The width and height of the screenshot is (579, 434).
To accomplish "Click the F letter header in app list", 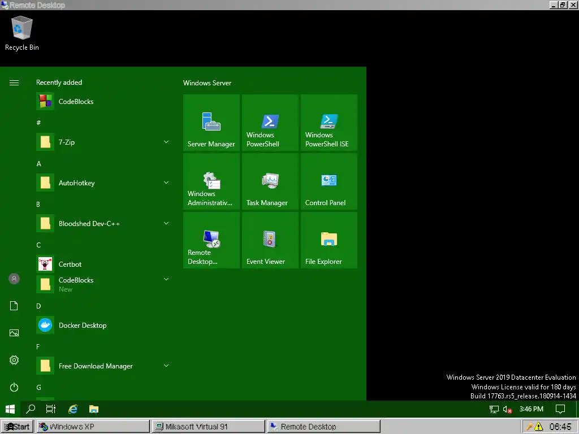I will [x=38, y=346].
